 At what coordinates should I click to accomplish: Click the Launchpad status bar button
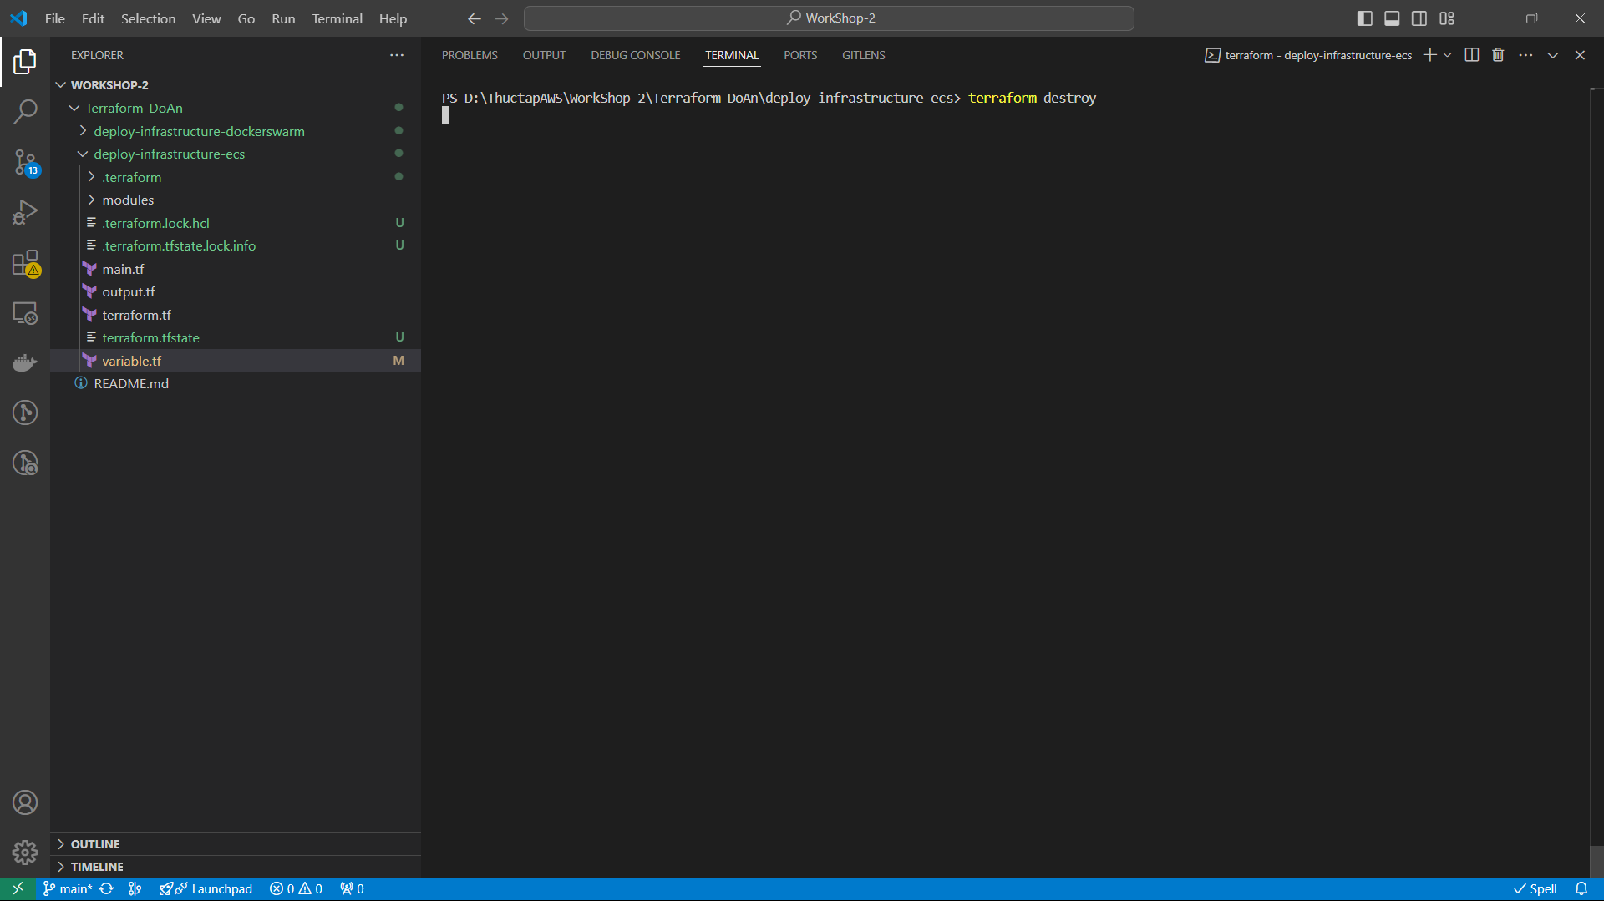coord(206,888)
